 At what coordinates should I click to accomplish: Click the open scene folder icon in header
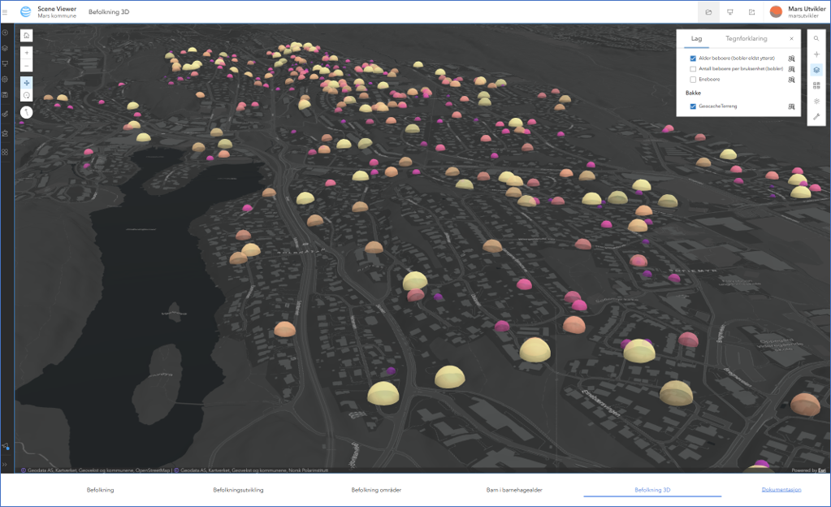point(708,11)
